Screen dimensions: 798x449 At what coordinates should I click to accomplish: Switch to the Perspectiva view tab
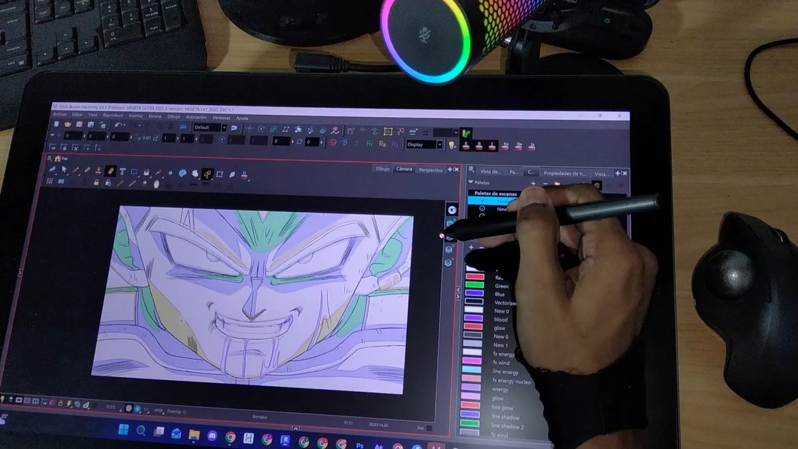430,170
